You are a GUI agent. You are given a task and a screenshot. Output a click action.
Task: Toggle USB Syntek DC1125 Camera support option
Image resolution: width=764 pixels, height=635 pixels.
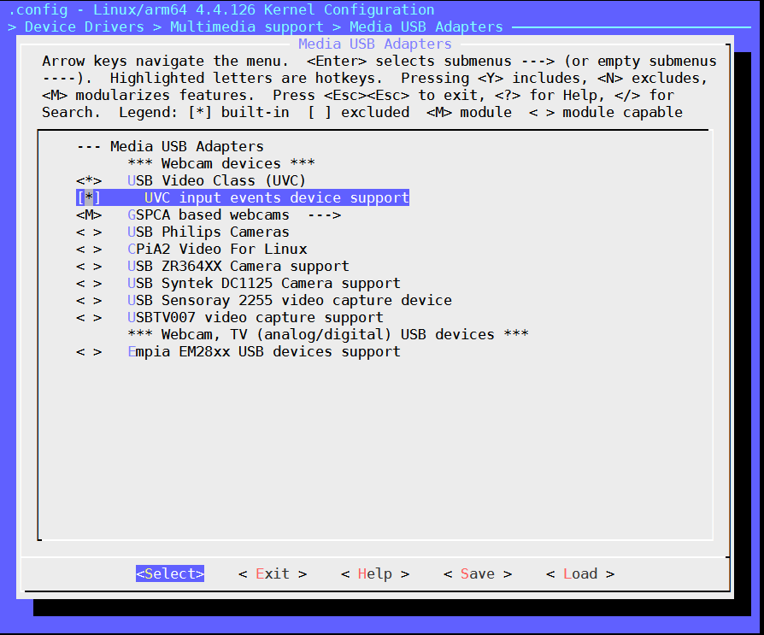[89, 283]
